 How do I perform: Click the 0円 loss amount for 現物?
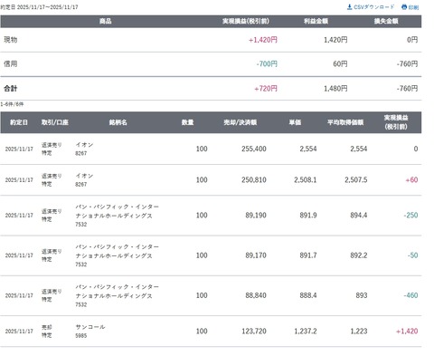412,40
